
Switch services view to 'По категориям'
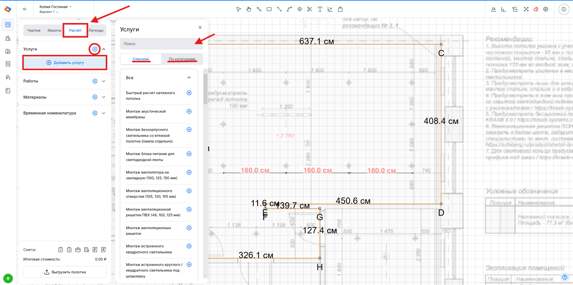point(182,59)
